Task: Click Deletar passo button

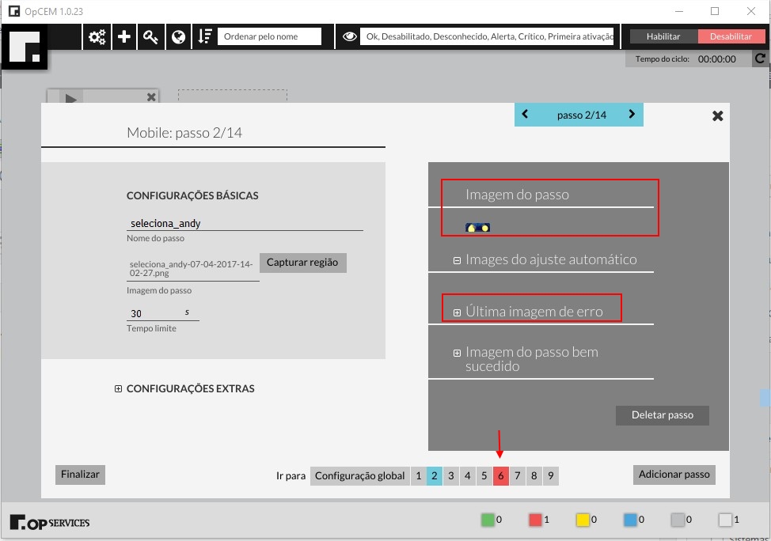Action: (x=662, y=415)
